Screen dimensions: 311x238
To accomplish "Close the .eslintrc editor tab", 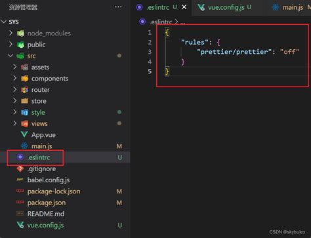I will [x=184, y=7].
